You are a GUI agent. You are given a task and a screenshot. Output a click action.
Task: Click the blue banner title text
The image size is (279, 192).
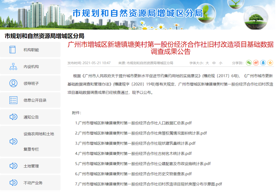click(x=138, y=13)
